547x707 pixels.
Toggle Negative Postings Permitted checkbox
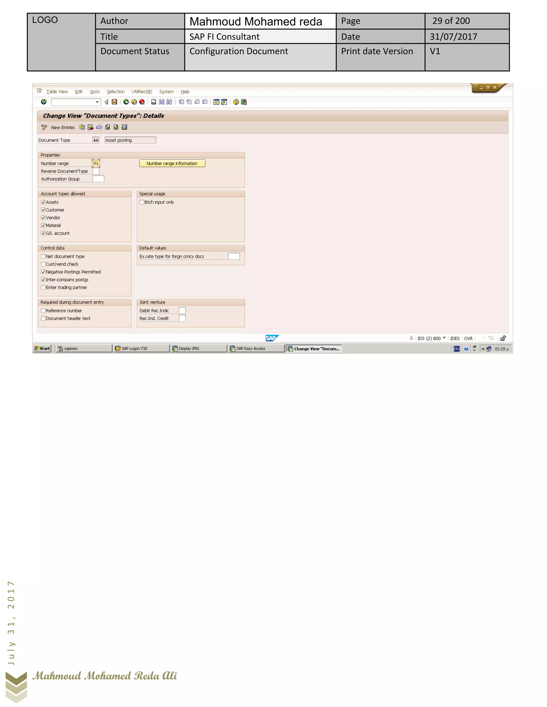pos(43,272)
